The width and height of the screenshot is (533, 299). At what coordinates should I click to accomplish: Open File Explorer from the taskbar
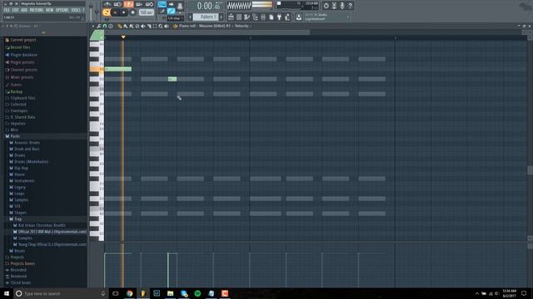[x=170, y=293]
